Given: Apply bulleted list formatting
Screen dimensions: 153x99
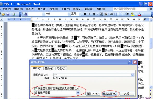Looking at the screenshot, I should (122, 14).
